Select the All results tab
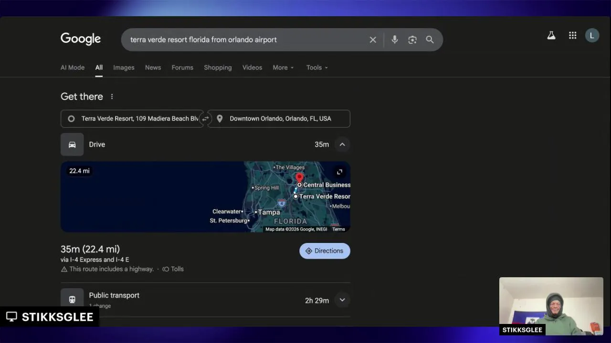 (99, 68)
